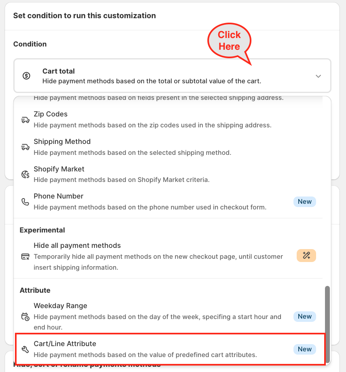Choose the Shipping Method condition
This screenshot has width=346, height=372.
tap(132, 147)
